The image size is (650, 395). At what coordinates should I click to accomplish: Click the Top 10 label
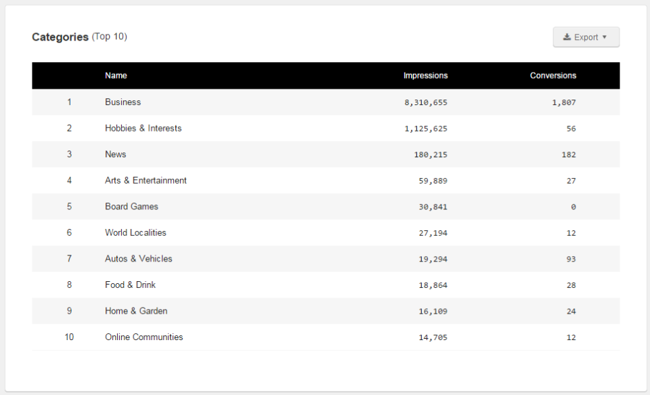(109, 37)
